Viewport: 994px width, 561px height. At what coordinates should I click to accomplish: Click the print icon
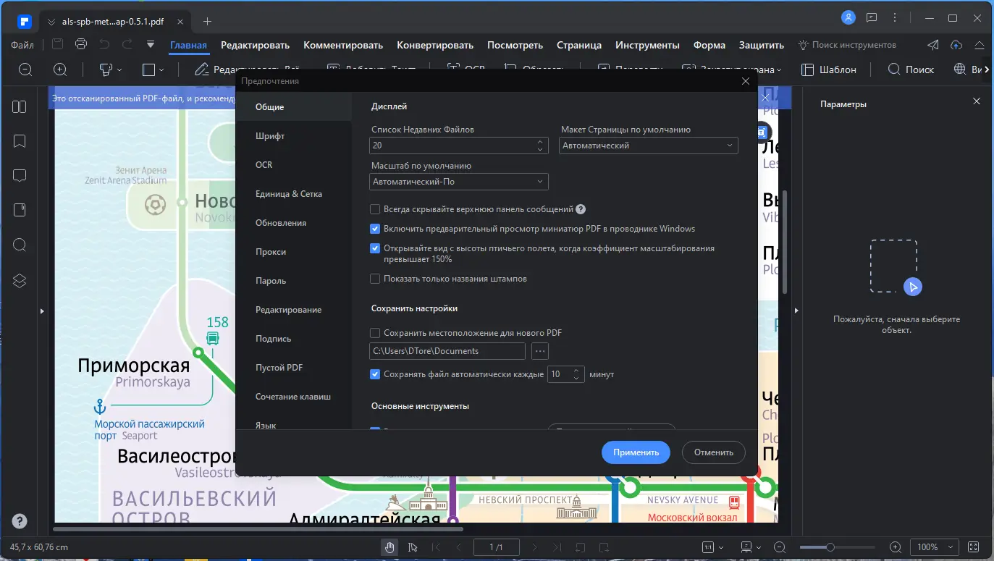click(x=81, y=44)
